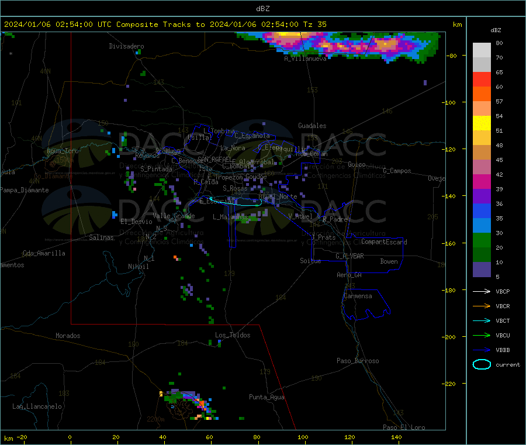
Task: Click the 'Divisadero' map label
Action: (x=126, y=46)
